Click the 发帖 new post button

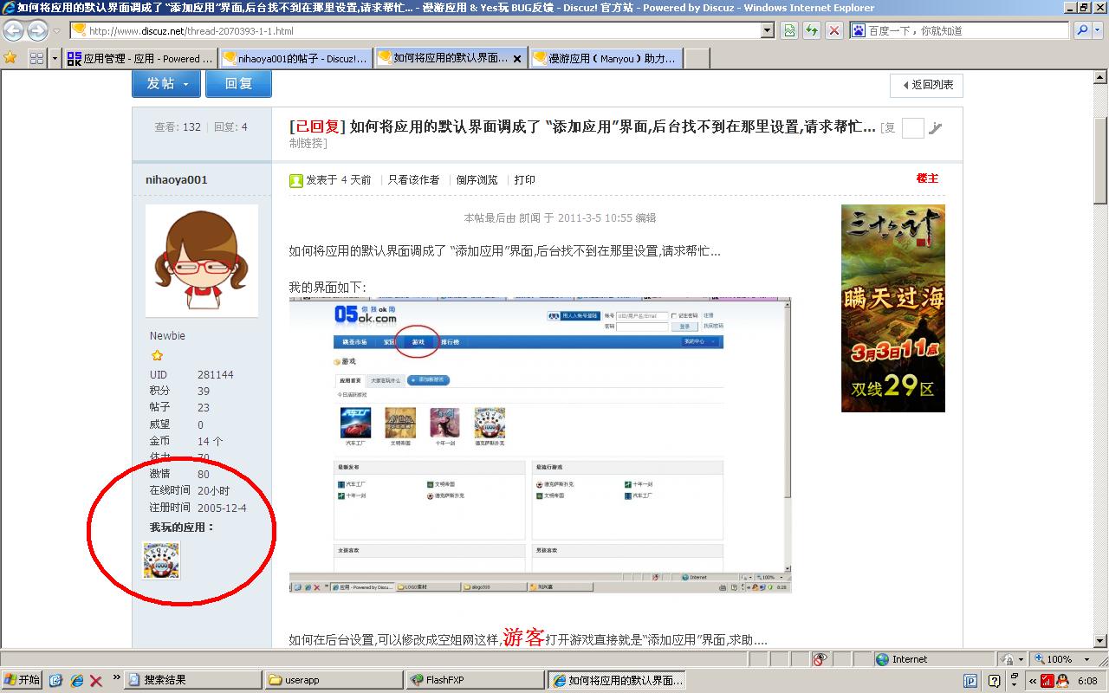click(166, 84)
